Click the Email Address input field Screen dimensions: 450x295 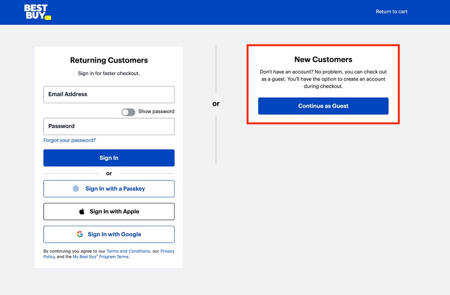click(x=108, y=95)
